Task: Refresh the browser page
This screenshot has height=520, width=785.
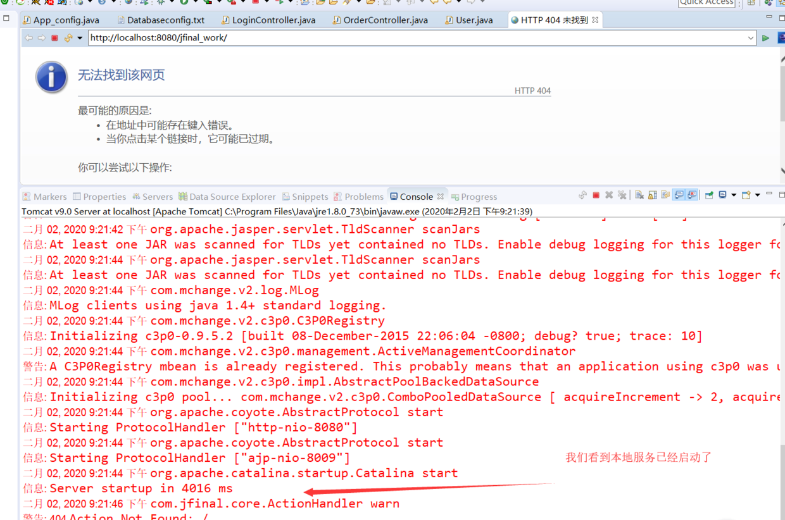Action: tap(68, 38)
